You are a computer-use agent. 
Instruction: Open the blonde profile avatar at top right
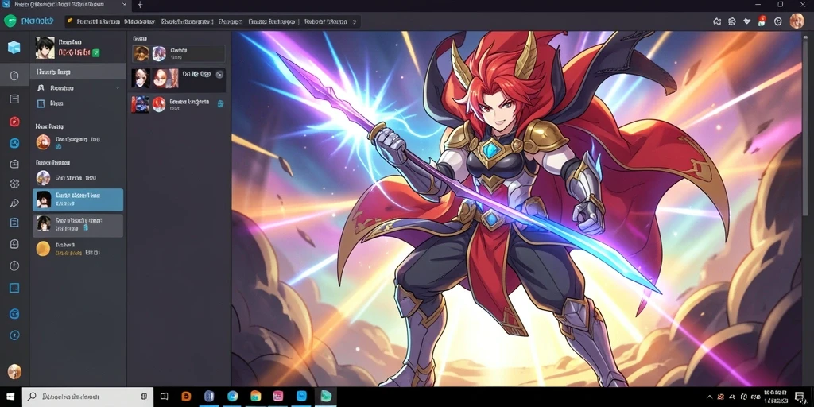click(797, 21)
